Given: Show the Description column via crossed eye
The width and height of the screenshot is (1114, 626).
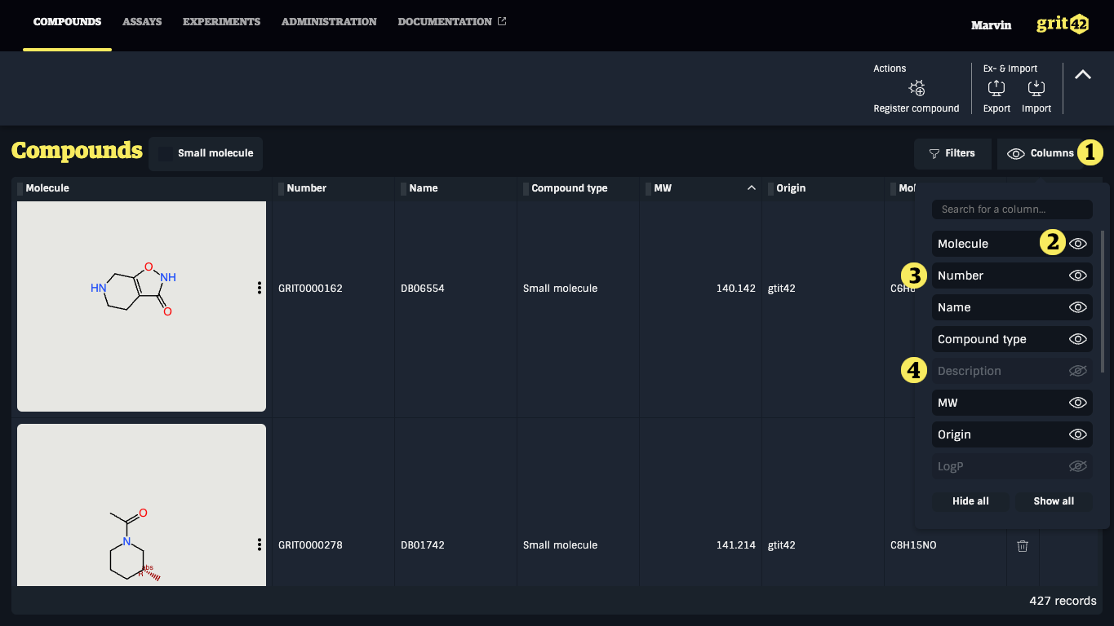Looking at the screenshot, I should 1078,371.
